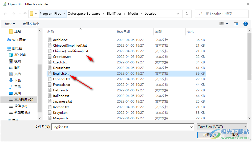Image resolution: width=252 pixels, height=142 pixels.
Task: Open the file name history dropdown
Action: 191,127
